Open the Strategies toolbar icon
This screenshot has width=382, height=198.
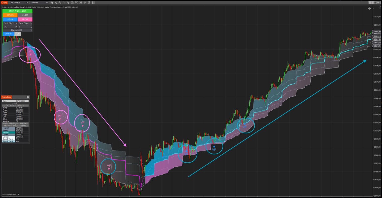(x=90, y=3)
